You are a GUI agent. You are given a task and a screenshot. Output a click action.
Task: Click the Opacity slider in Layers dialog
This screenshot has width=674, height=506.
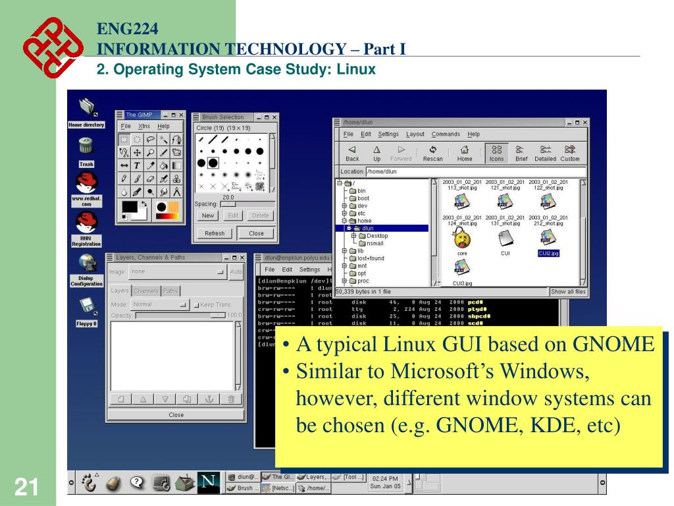180,316
